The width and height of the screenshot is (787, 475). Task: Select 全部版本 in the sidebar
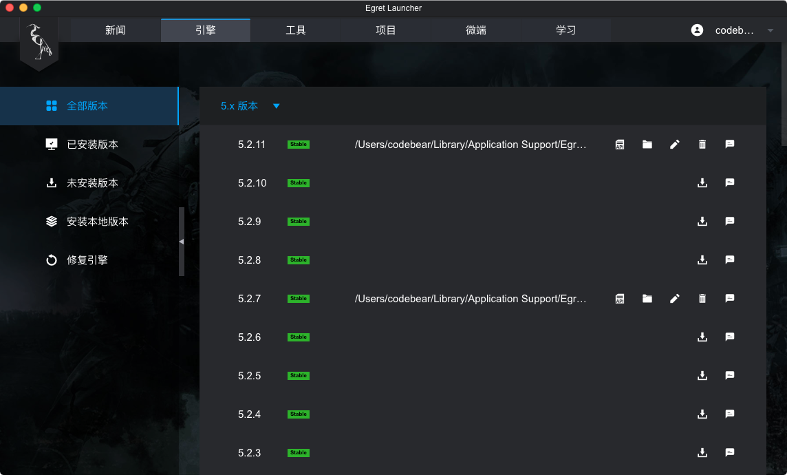click(x=89, y=106)
